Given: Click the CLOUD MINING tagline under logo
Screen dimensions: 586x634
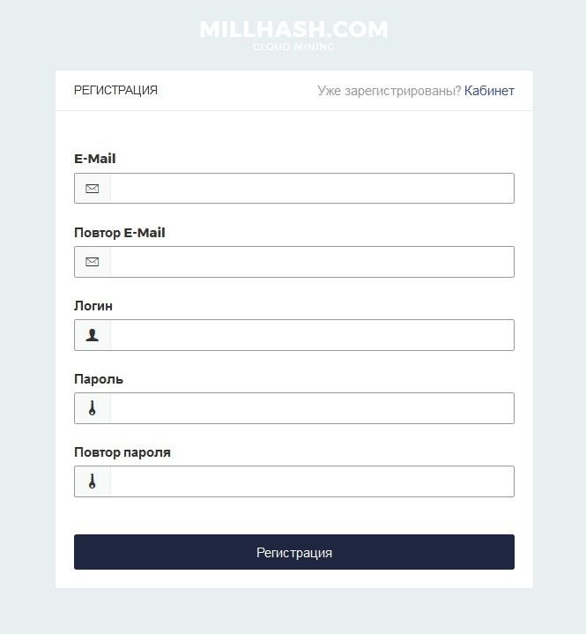Looking at the screenshot, I should tap(293, 47).
